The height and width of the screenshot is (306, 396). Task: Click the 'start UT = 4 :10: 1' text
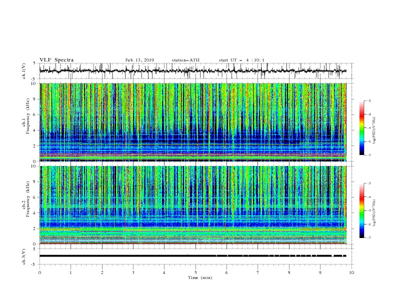(241, 60)
